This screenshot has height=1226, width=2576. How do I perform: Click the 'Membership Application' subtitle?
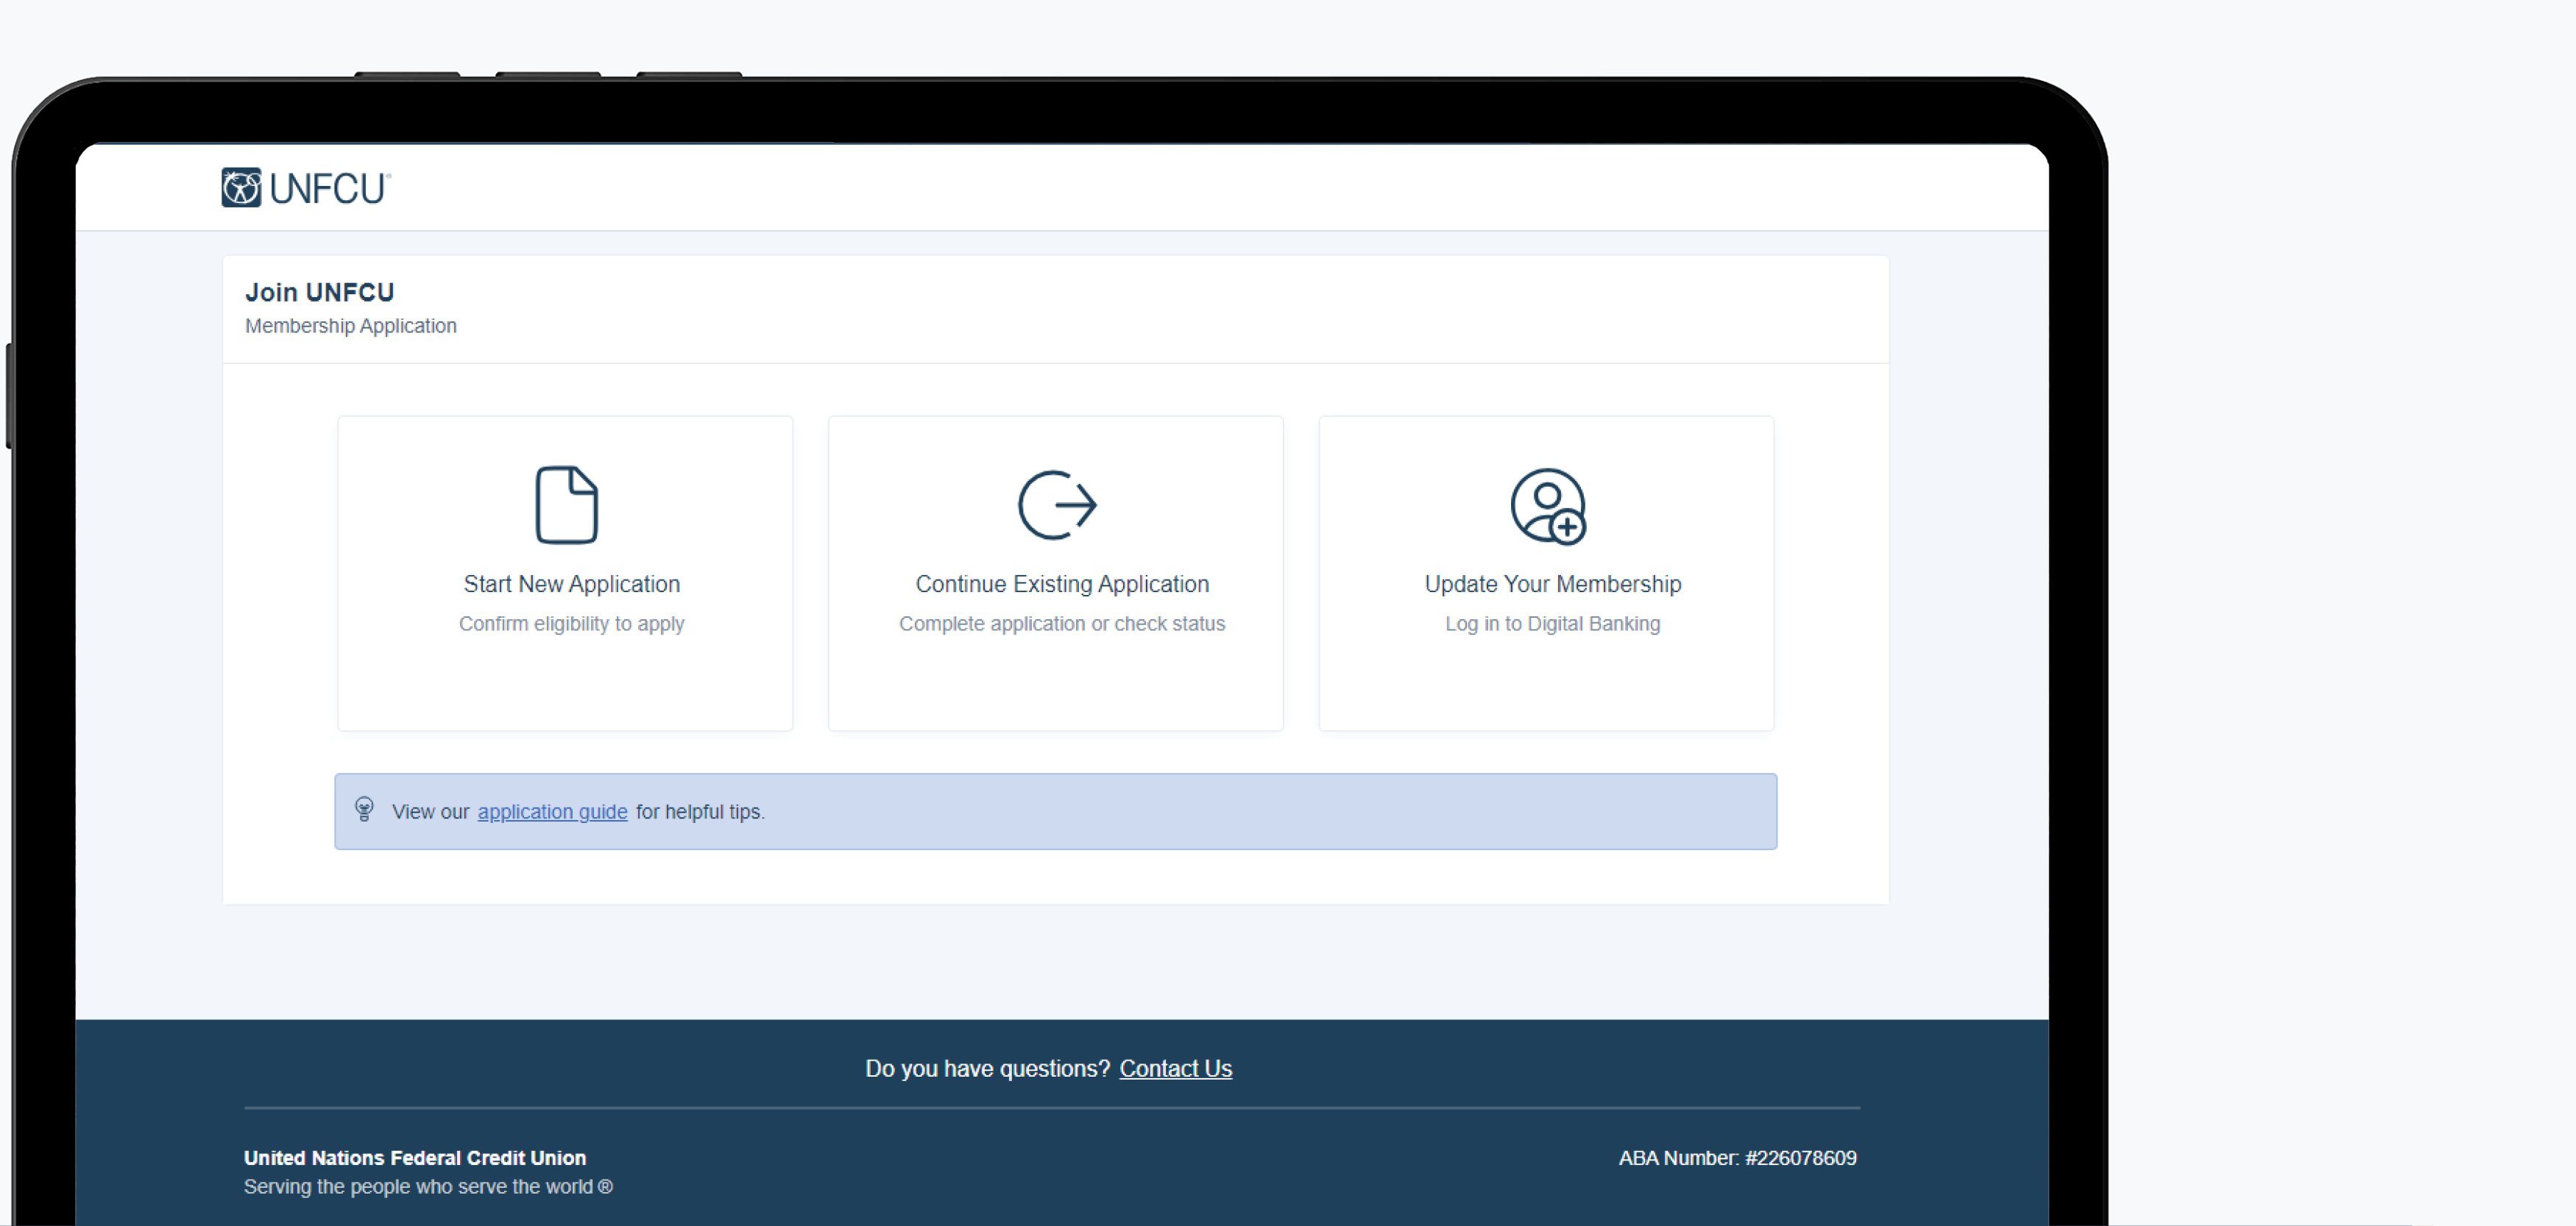click(x=351, y=326)
